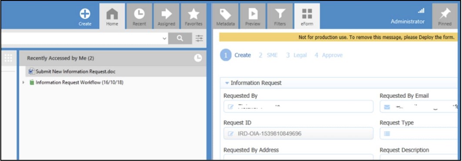Click the 'Not for production use' banner message
The width and height of the screenshot is (462, 161).
click(x=377, y=37)
